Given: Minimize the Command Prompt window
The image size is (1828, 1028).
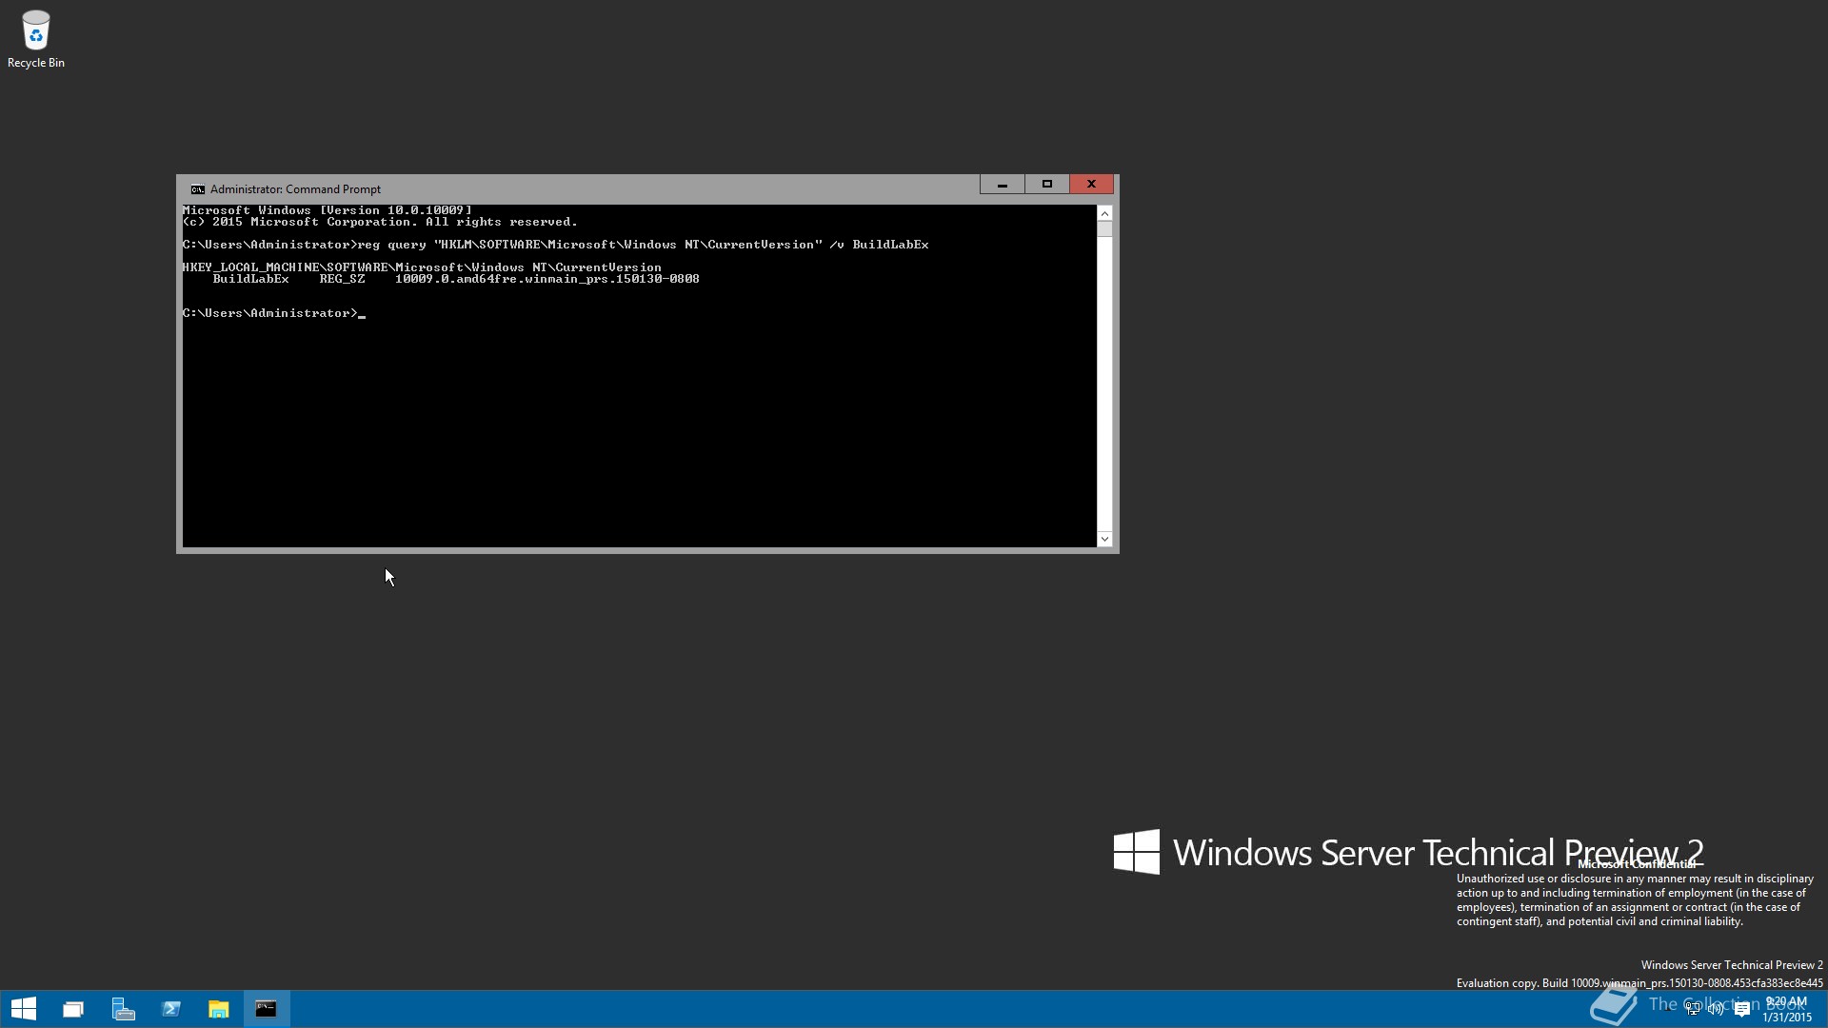Looking at the screenshot, I should click(1002, 184).
